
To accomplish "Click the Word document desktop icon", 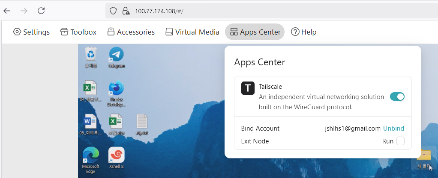I will (90, 122).
